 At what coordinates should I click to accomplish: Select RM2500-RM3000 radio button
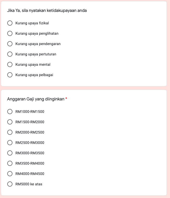pyautogui.click(x=10, y=143)
